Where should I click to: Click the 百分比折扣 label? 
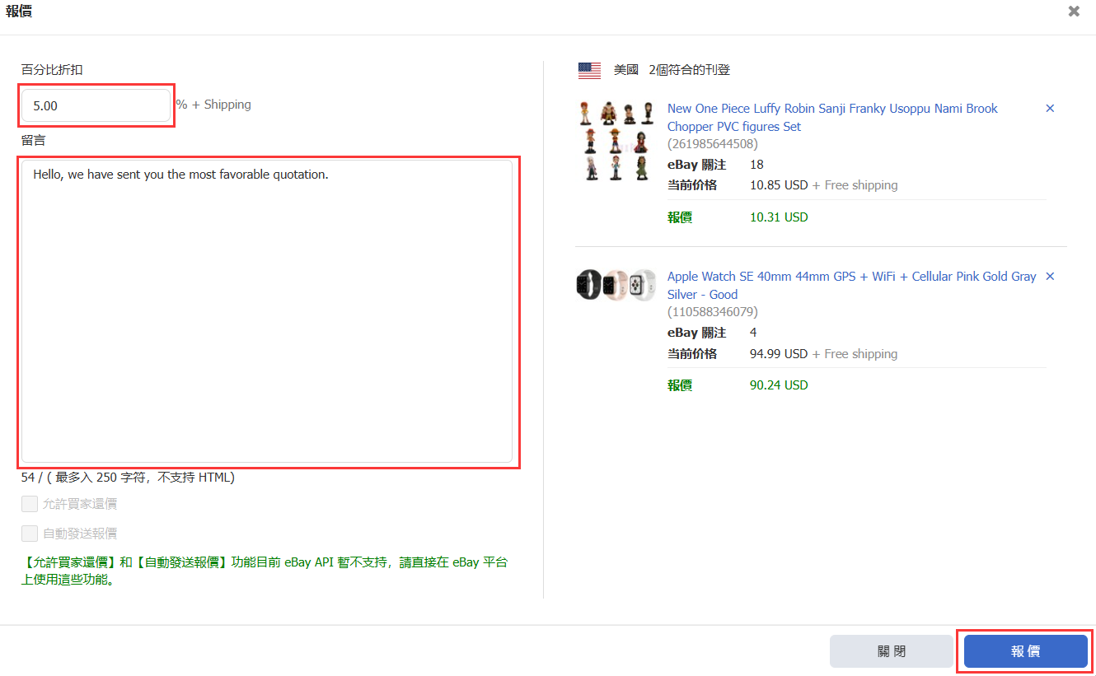click(52, 70)
